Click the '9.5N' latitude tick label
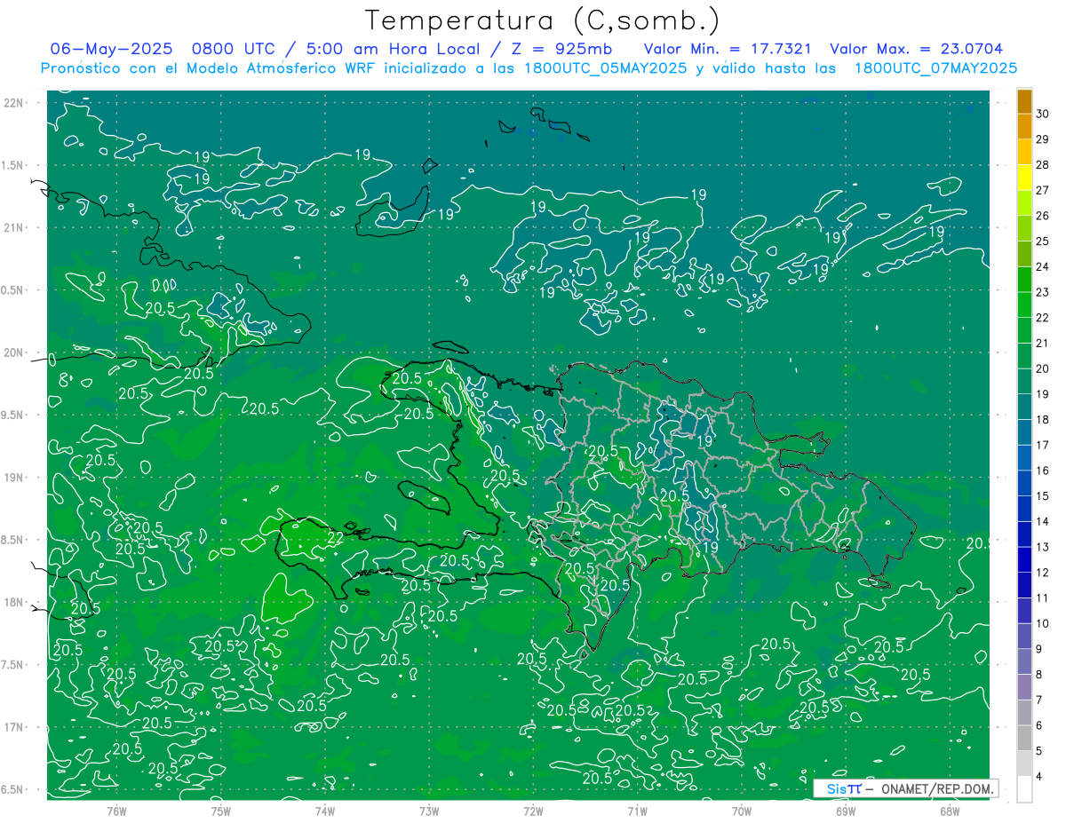The width and height of the screenshot is (1066, 823). tap(12, 415)
